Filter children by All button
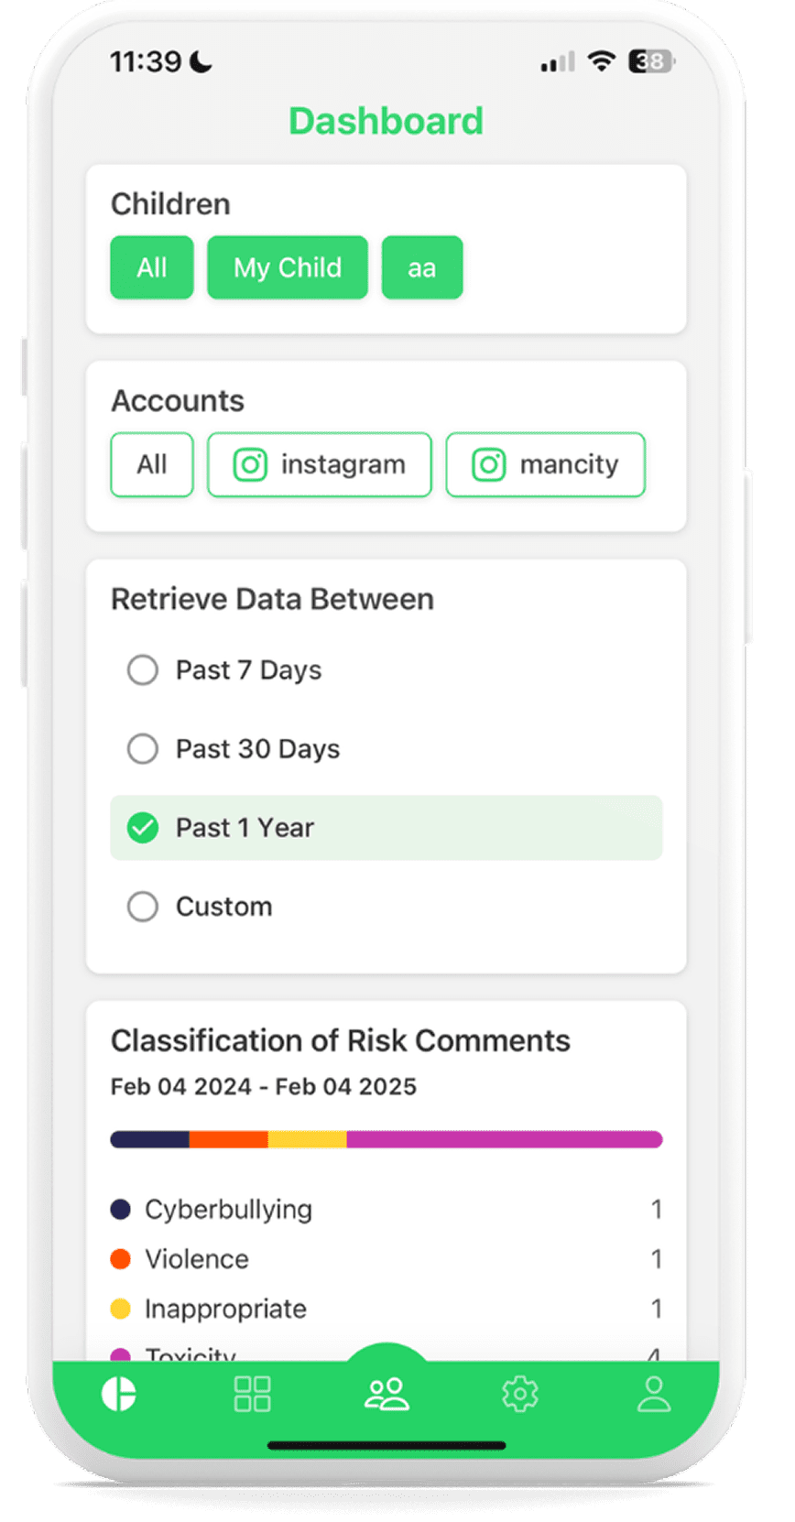 click(152, 267)
